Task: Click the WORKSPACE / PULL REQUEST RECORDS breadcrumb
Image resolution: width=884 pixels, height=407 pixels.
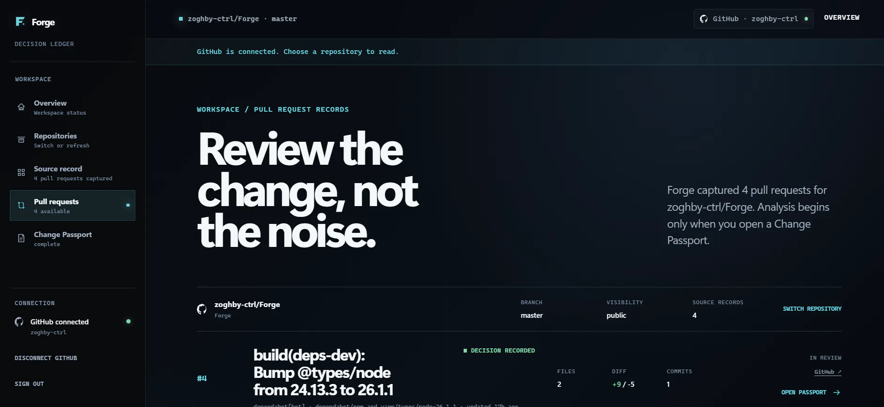Action: tap(273, 109)
